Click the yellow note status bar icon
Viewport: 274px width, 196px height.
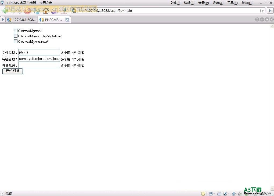point(203,194)
